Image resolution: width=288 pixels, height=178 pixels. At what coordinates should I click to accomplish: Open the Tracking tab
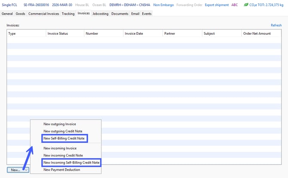click(x=68, y=14)
